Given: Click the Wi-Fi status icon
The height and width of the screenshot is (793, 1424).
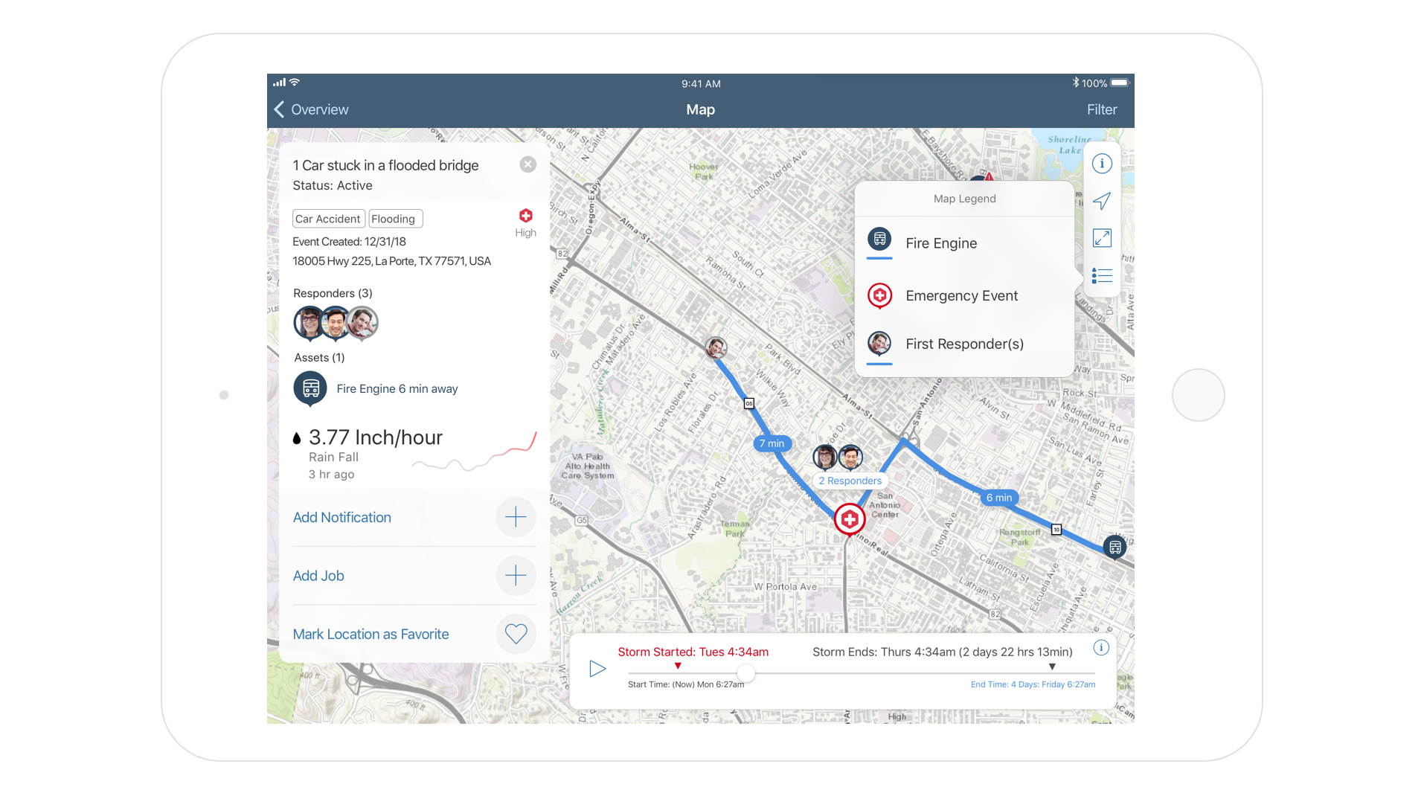Looking at the screenshot, I should point(295,82).
